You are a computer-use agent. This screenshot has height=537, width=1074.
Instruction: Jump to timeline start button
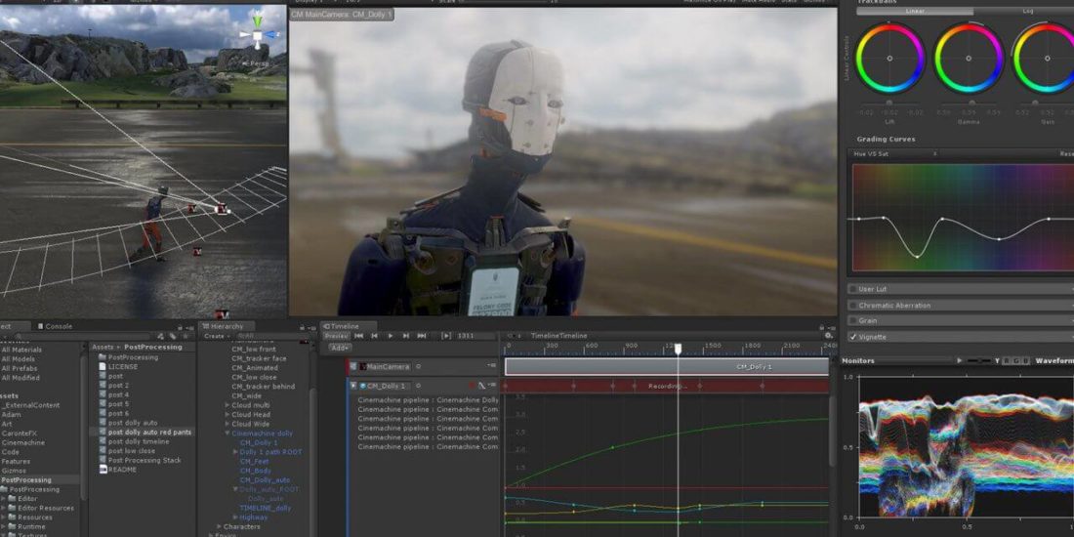(359, 336)
